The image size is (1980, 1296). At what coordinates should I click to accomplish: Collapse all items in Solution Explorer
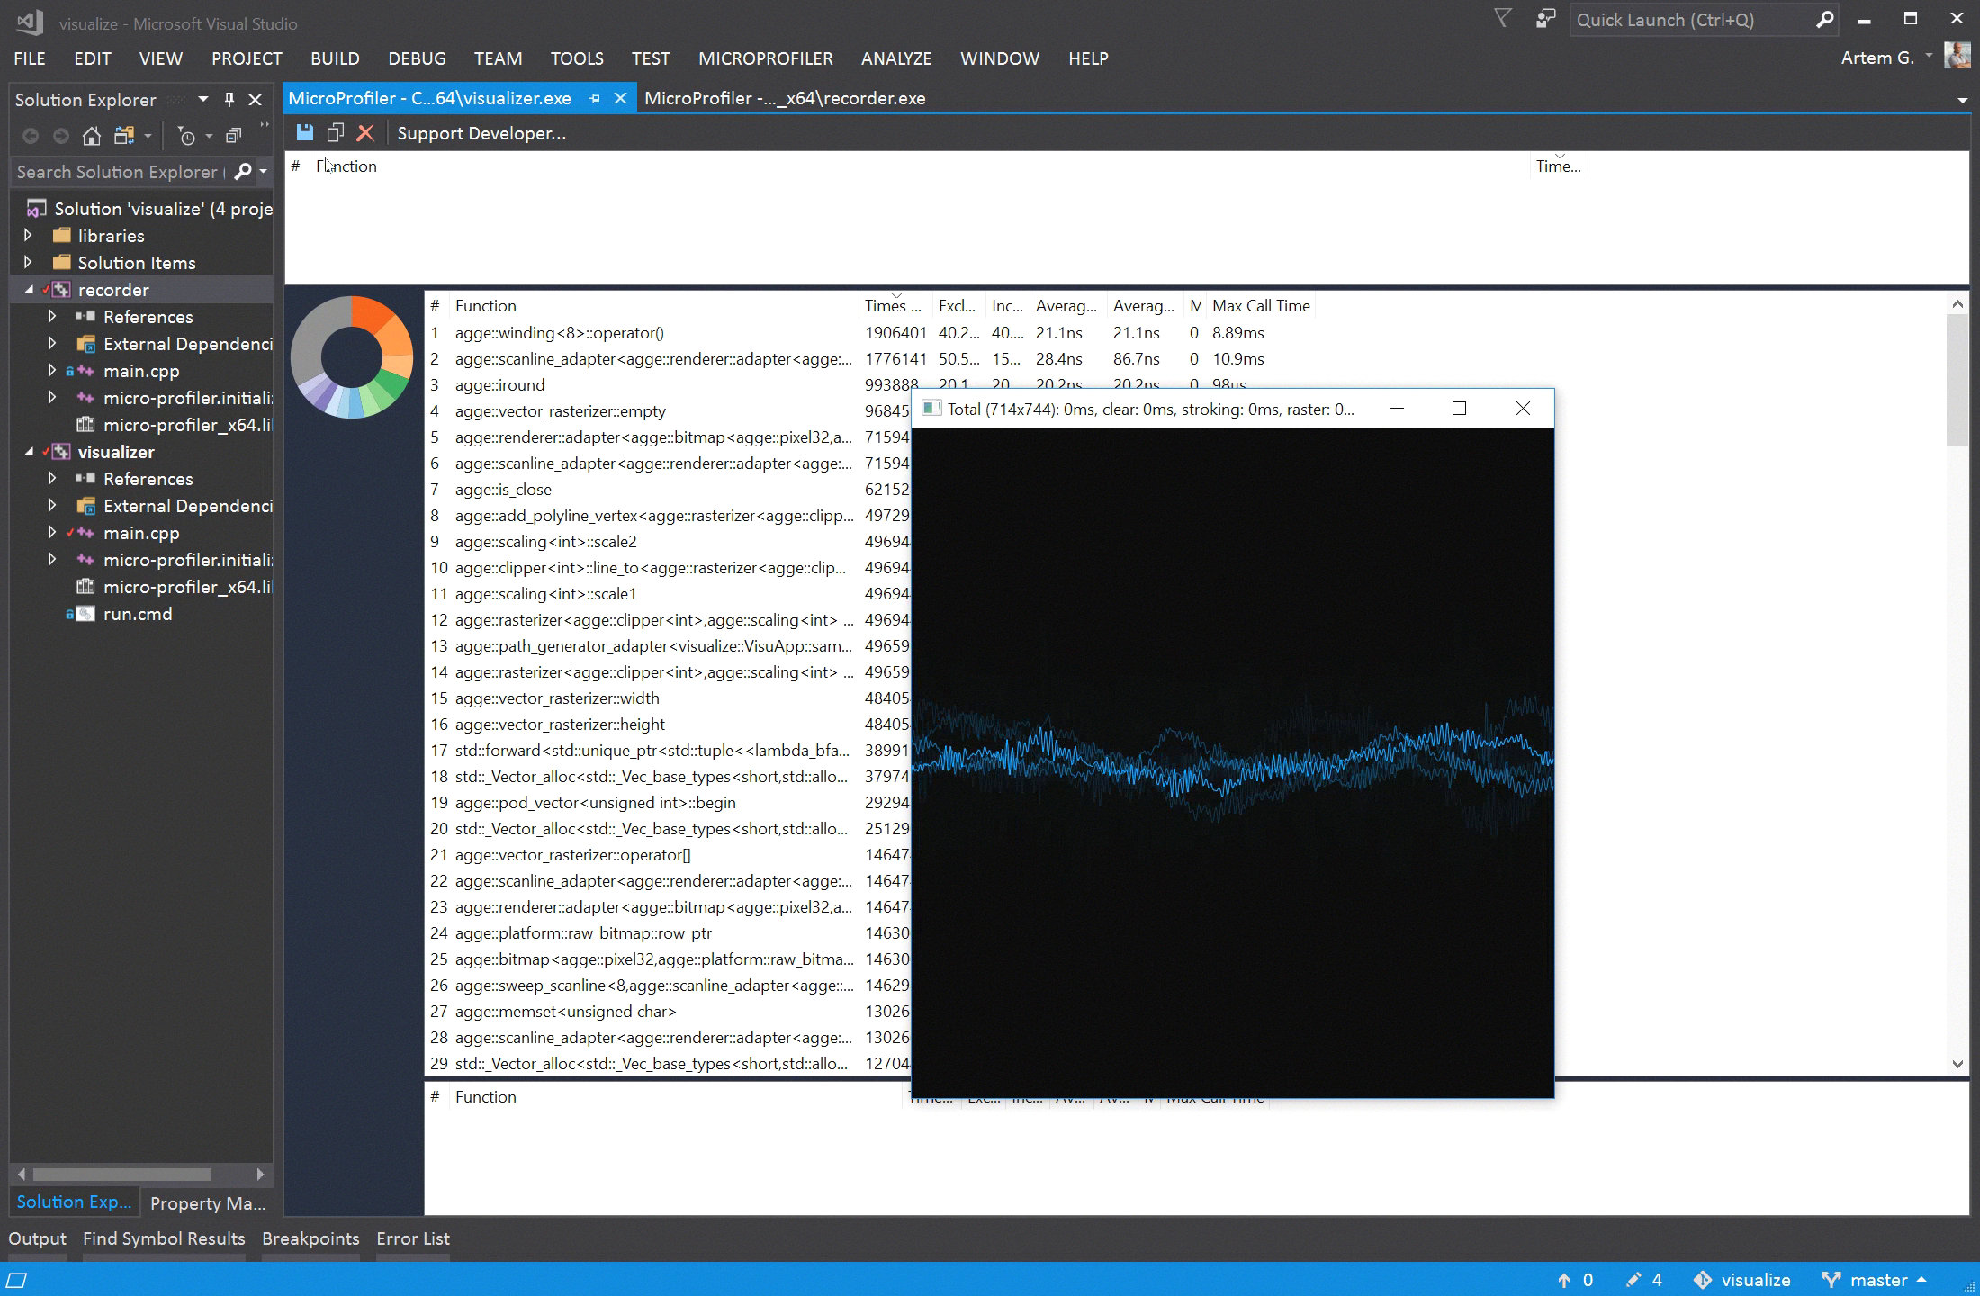(x=233, y=136)
